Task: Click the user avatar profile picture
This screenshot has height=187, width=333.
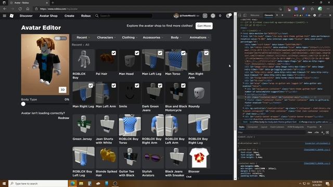Action: coord(176,16)
